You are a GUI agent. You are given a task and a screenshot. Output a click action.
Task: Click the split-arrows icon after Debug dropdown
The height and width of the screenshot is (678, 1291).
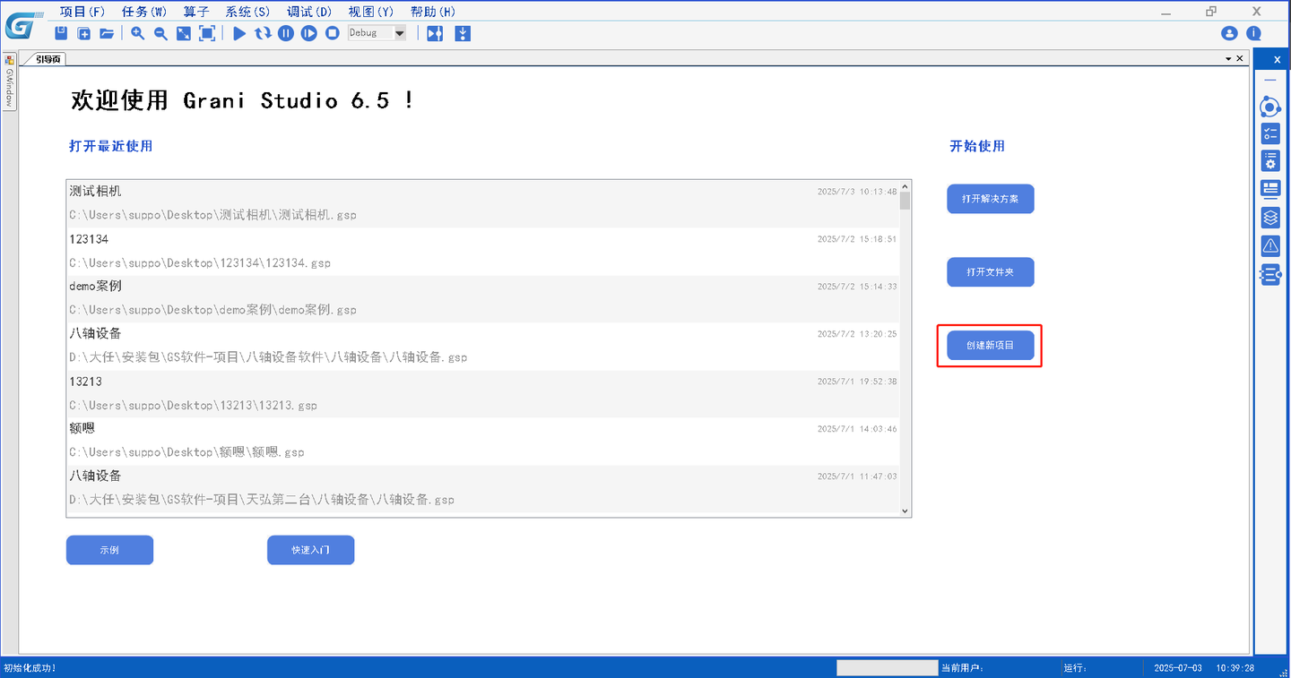click(435, 33)
